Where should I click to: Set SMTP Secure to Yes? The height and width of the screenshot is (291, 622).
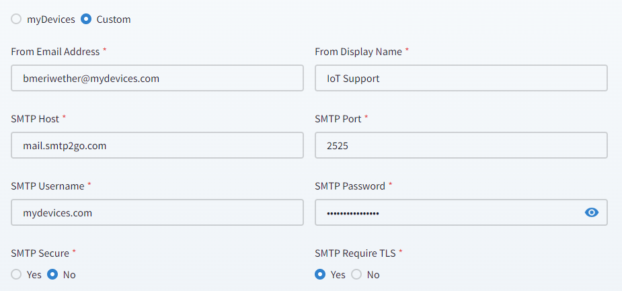(x=16, y=274)
